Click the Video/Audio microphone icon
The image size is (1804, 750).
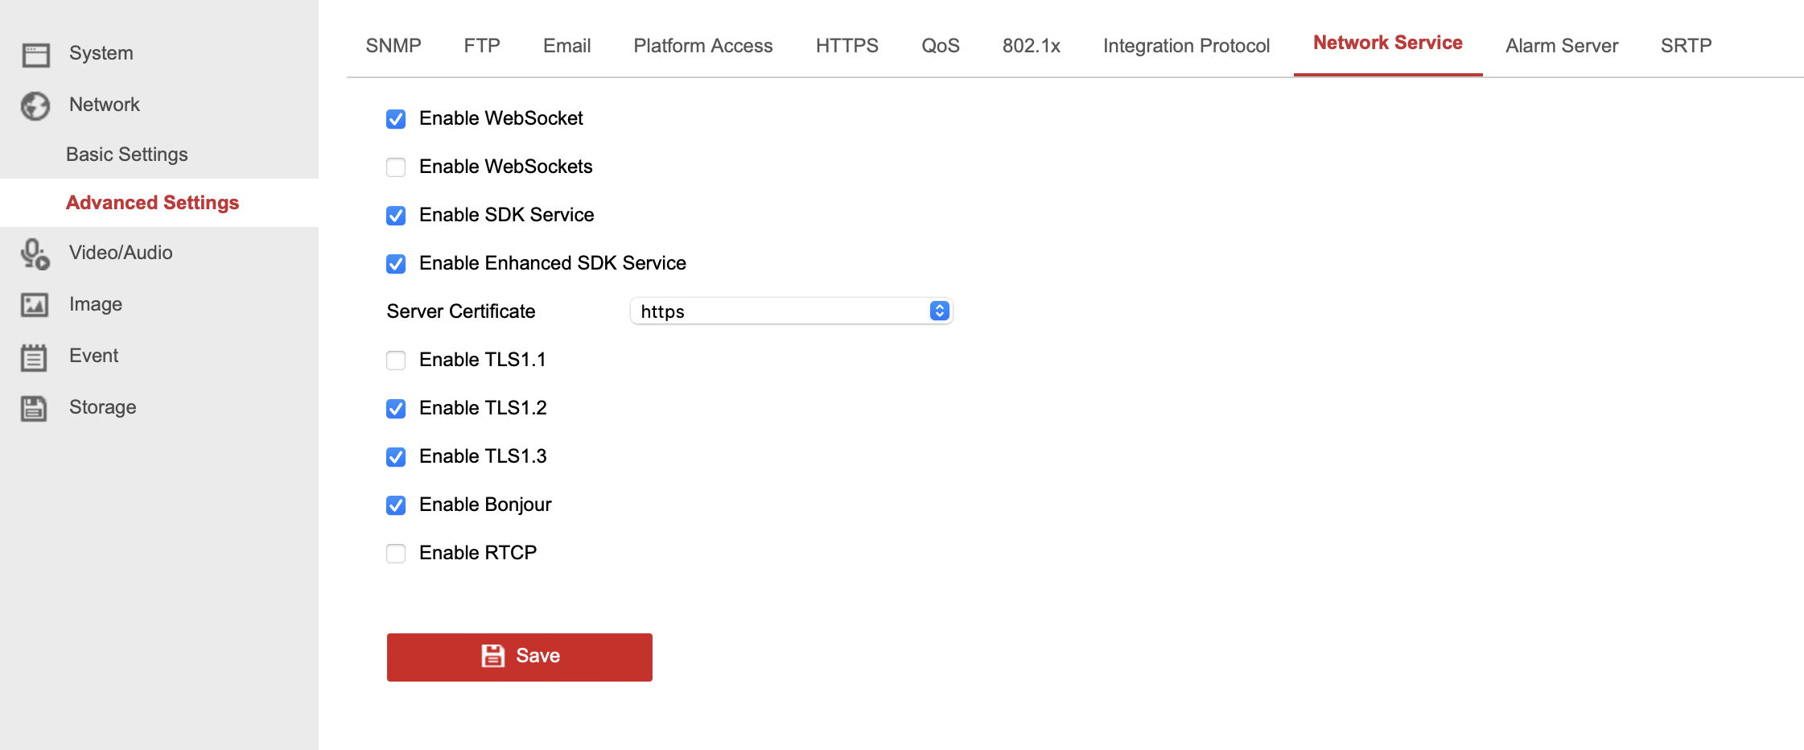click(35, 253)
